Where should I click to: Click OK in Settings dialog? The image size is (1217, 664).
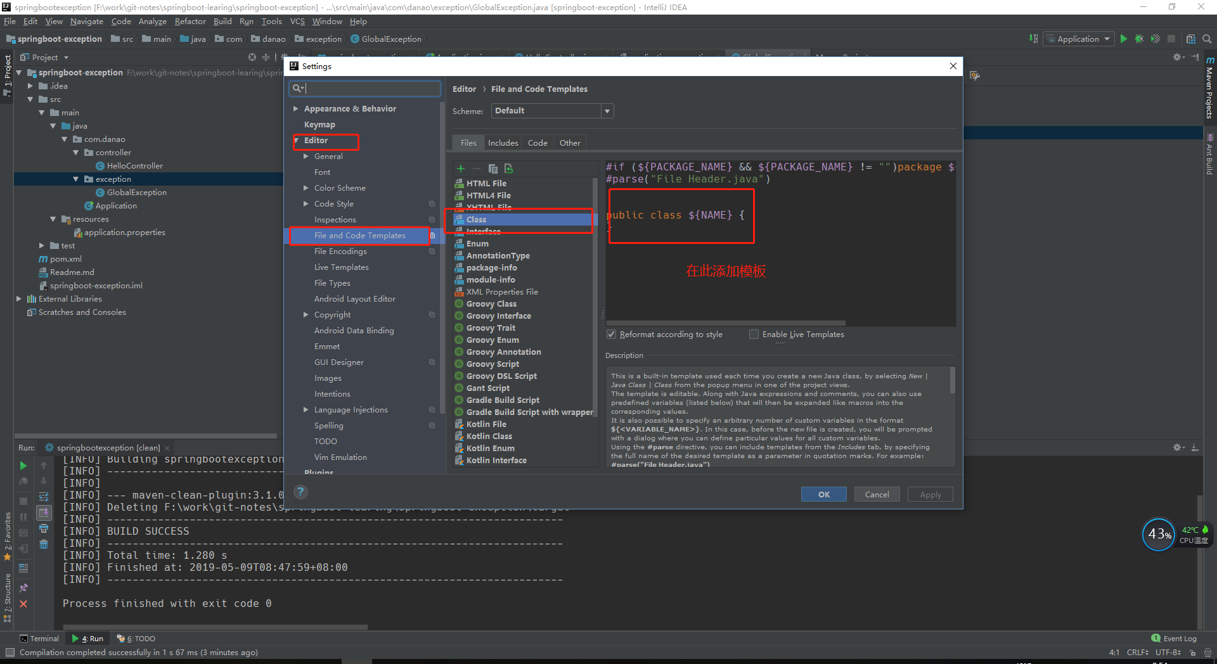[x=823, y=495]
